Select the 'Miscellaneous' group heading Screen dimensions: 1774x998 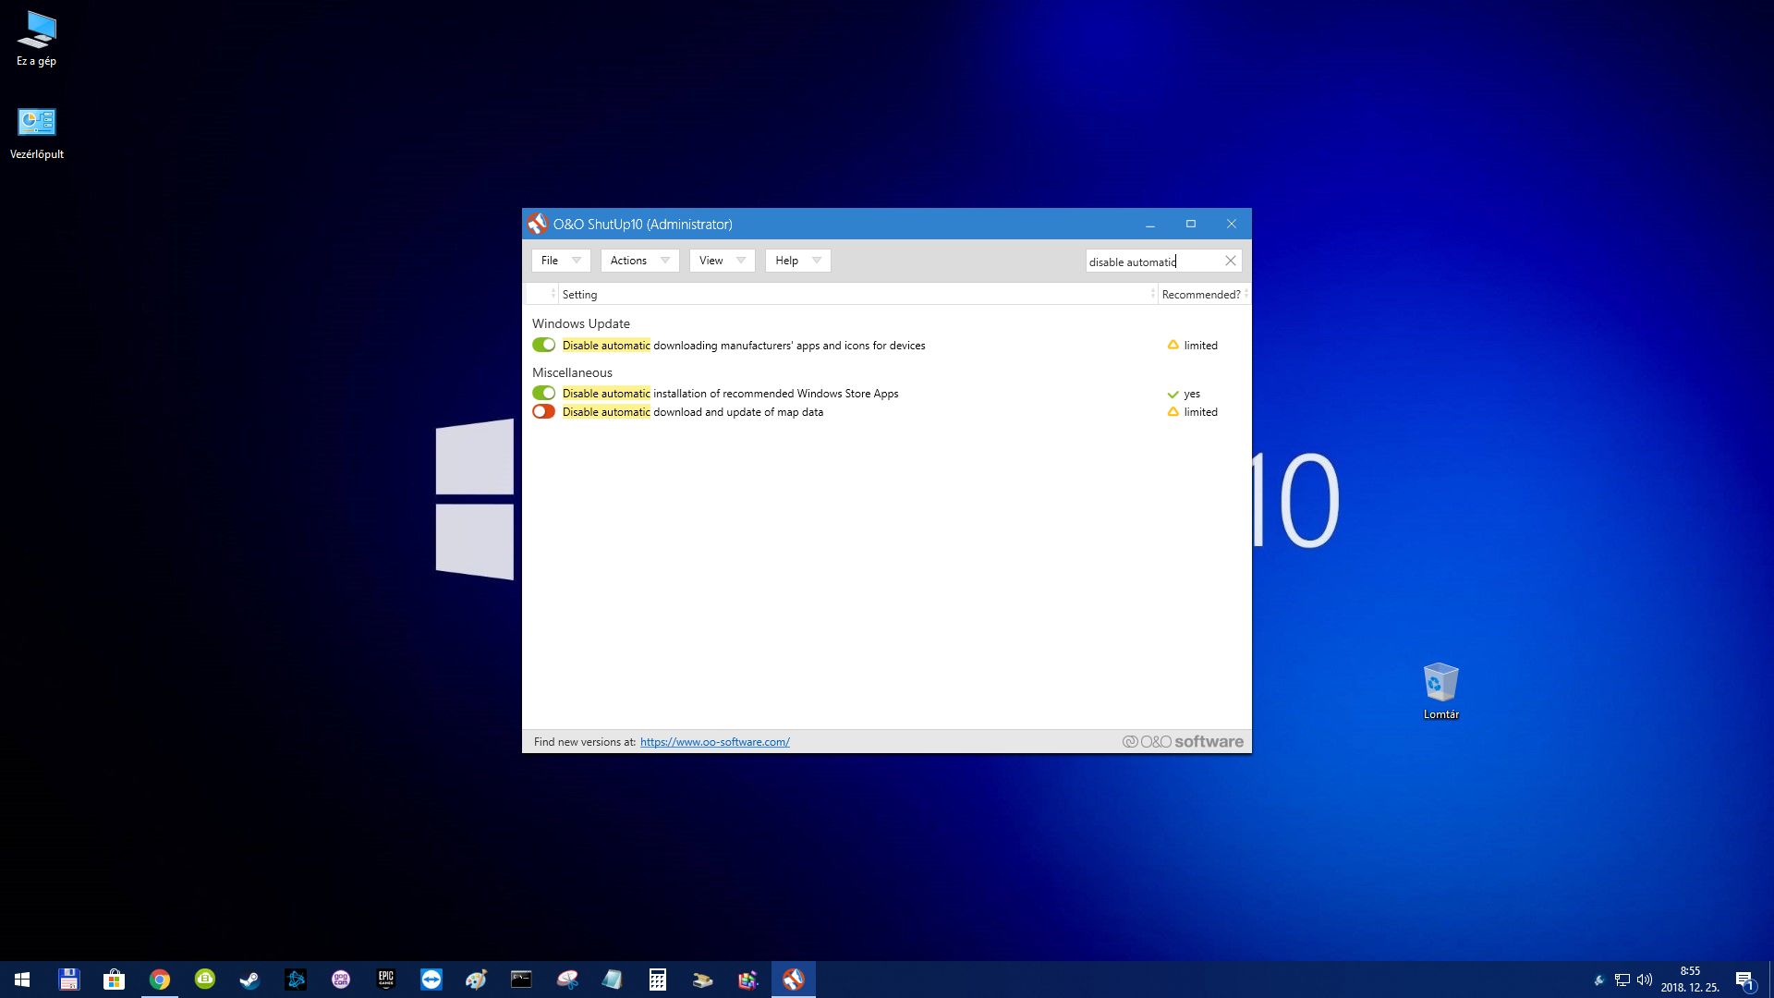coord(572,372)
